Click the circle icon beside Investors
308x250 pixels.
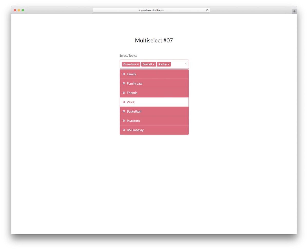(124, 121)
